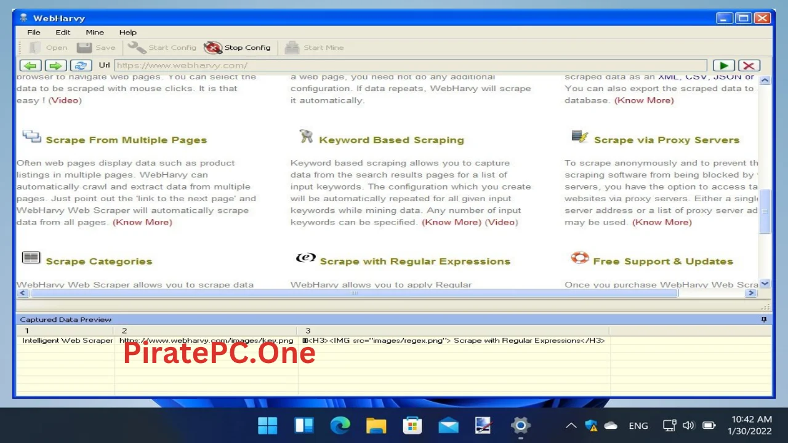
Task: Reload the page with the refresh icon
Action: 81,65
